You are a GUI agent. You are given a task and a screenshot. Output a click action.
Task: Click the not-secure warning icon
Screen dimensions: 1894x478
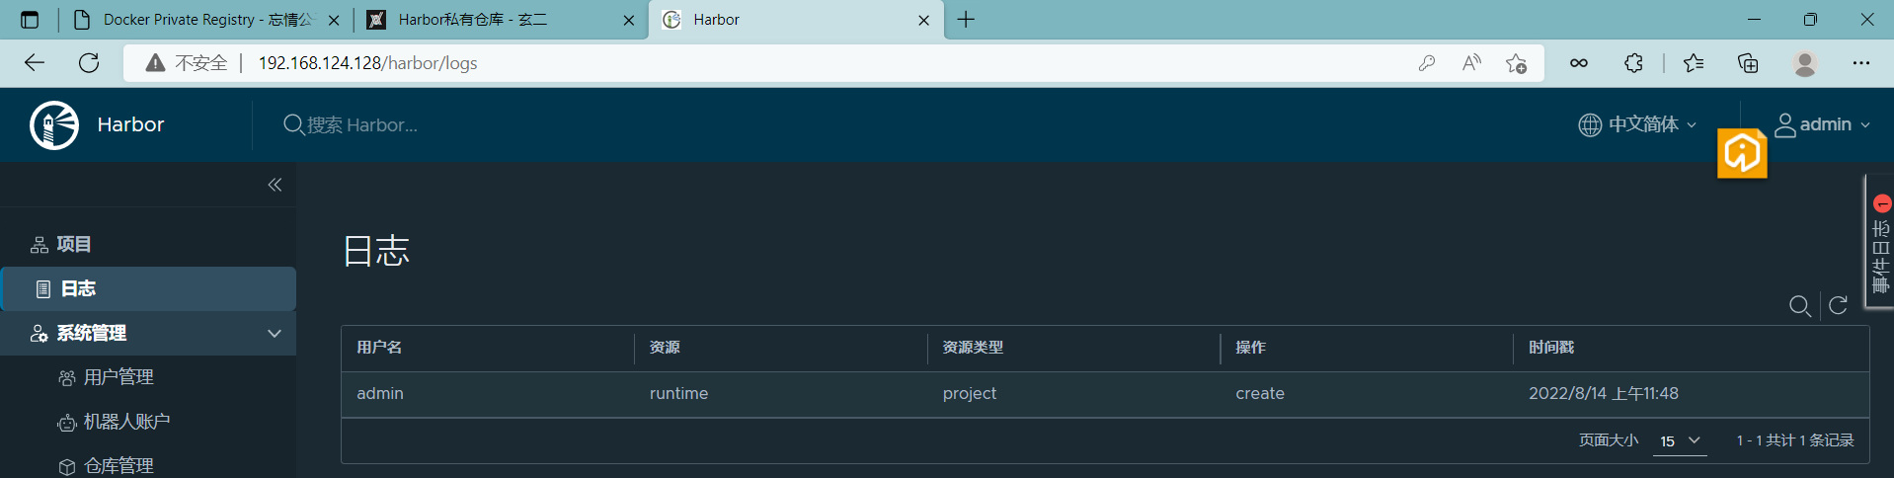[155, 63]
